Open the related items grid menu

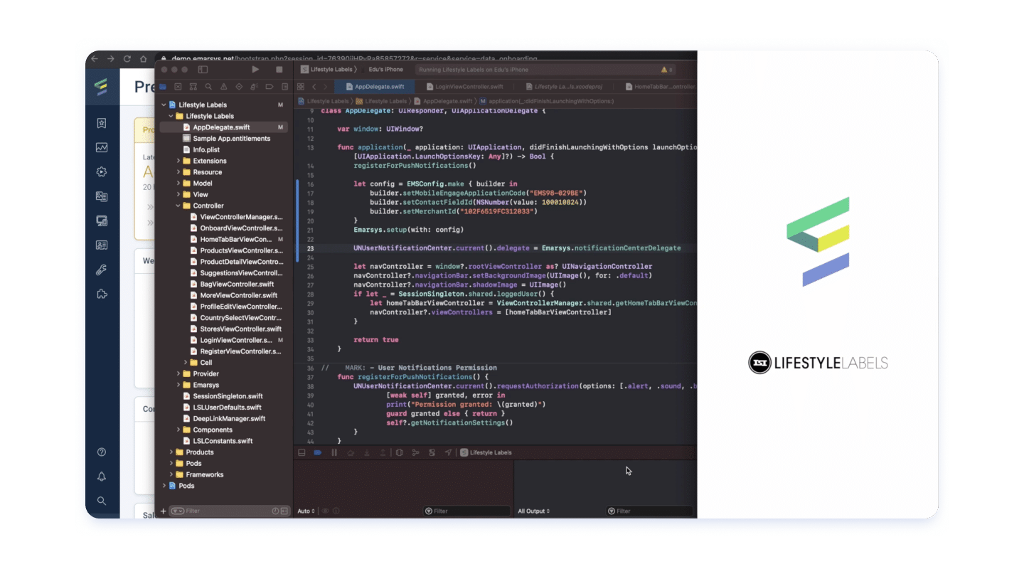[301, 87]
